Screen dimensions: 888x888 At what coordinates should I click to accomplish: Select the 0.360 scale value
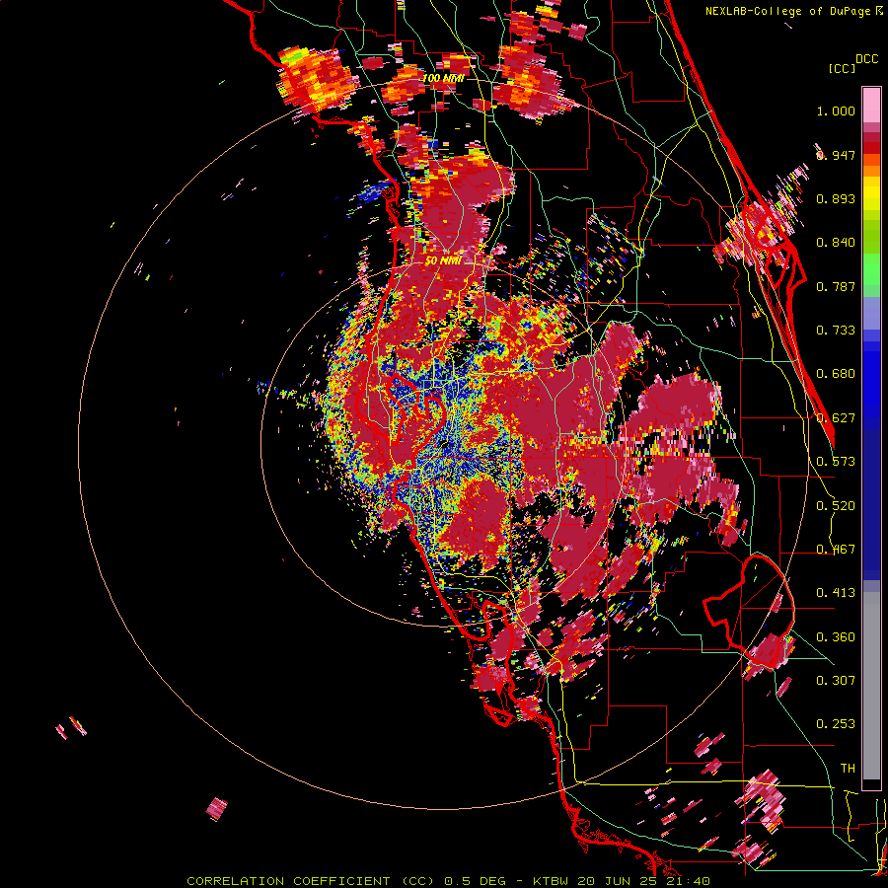click(x=836, y=637)
